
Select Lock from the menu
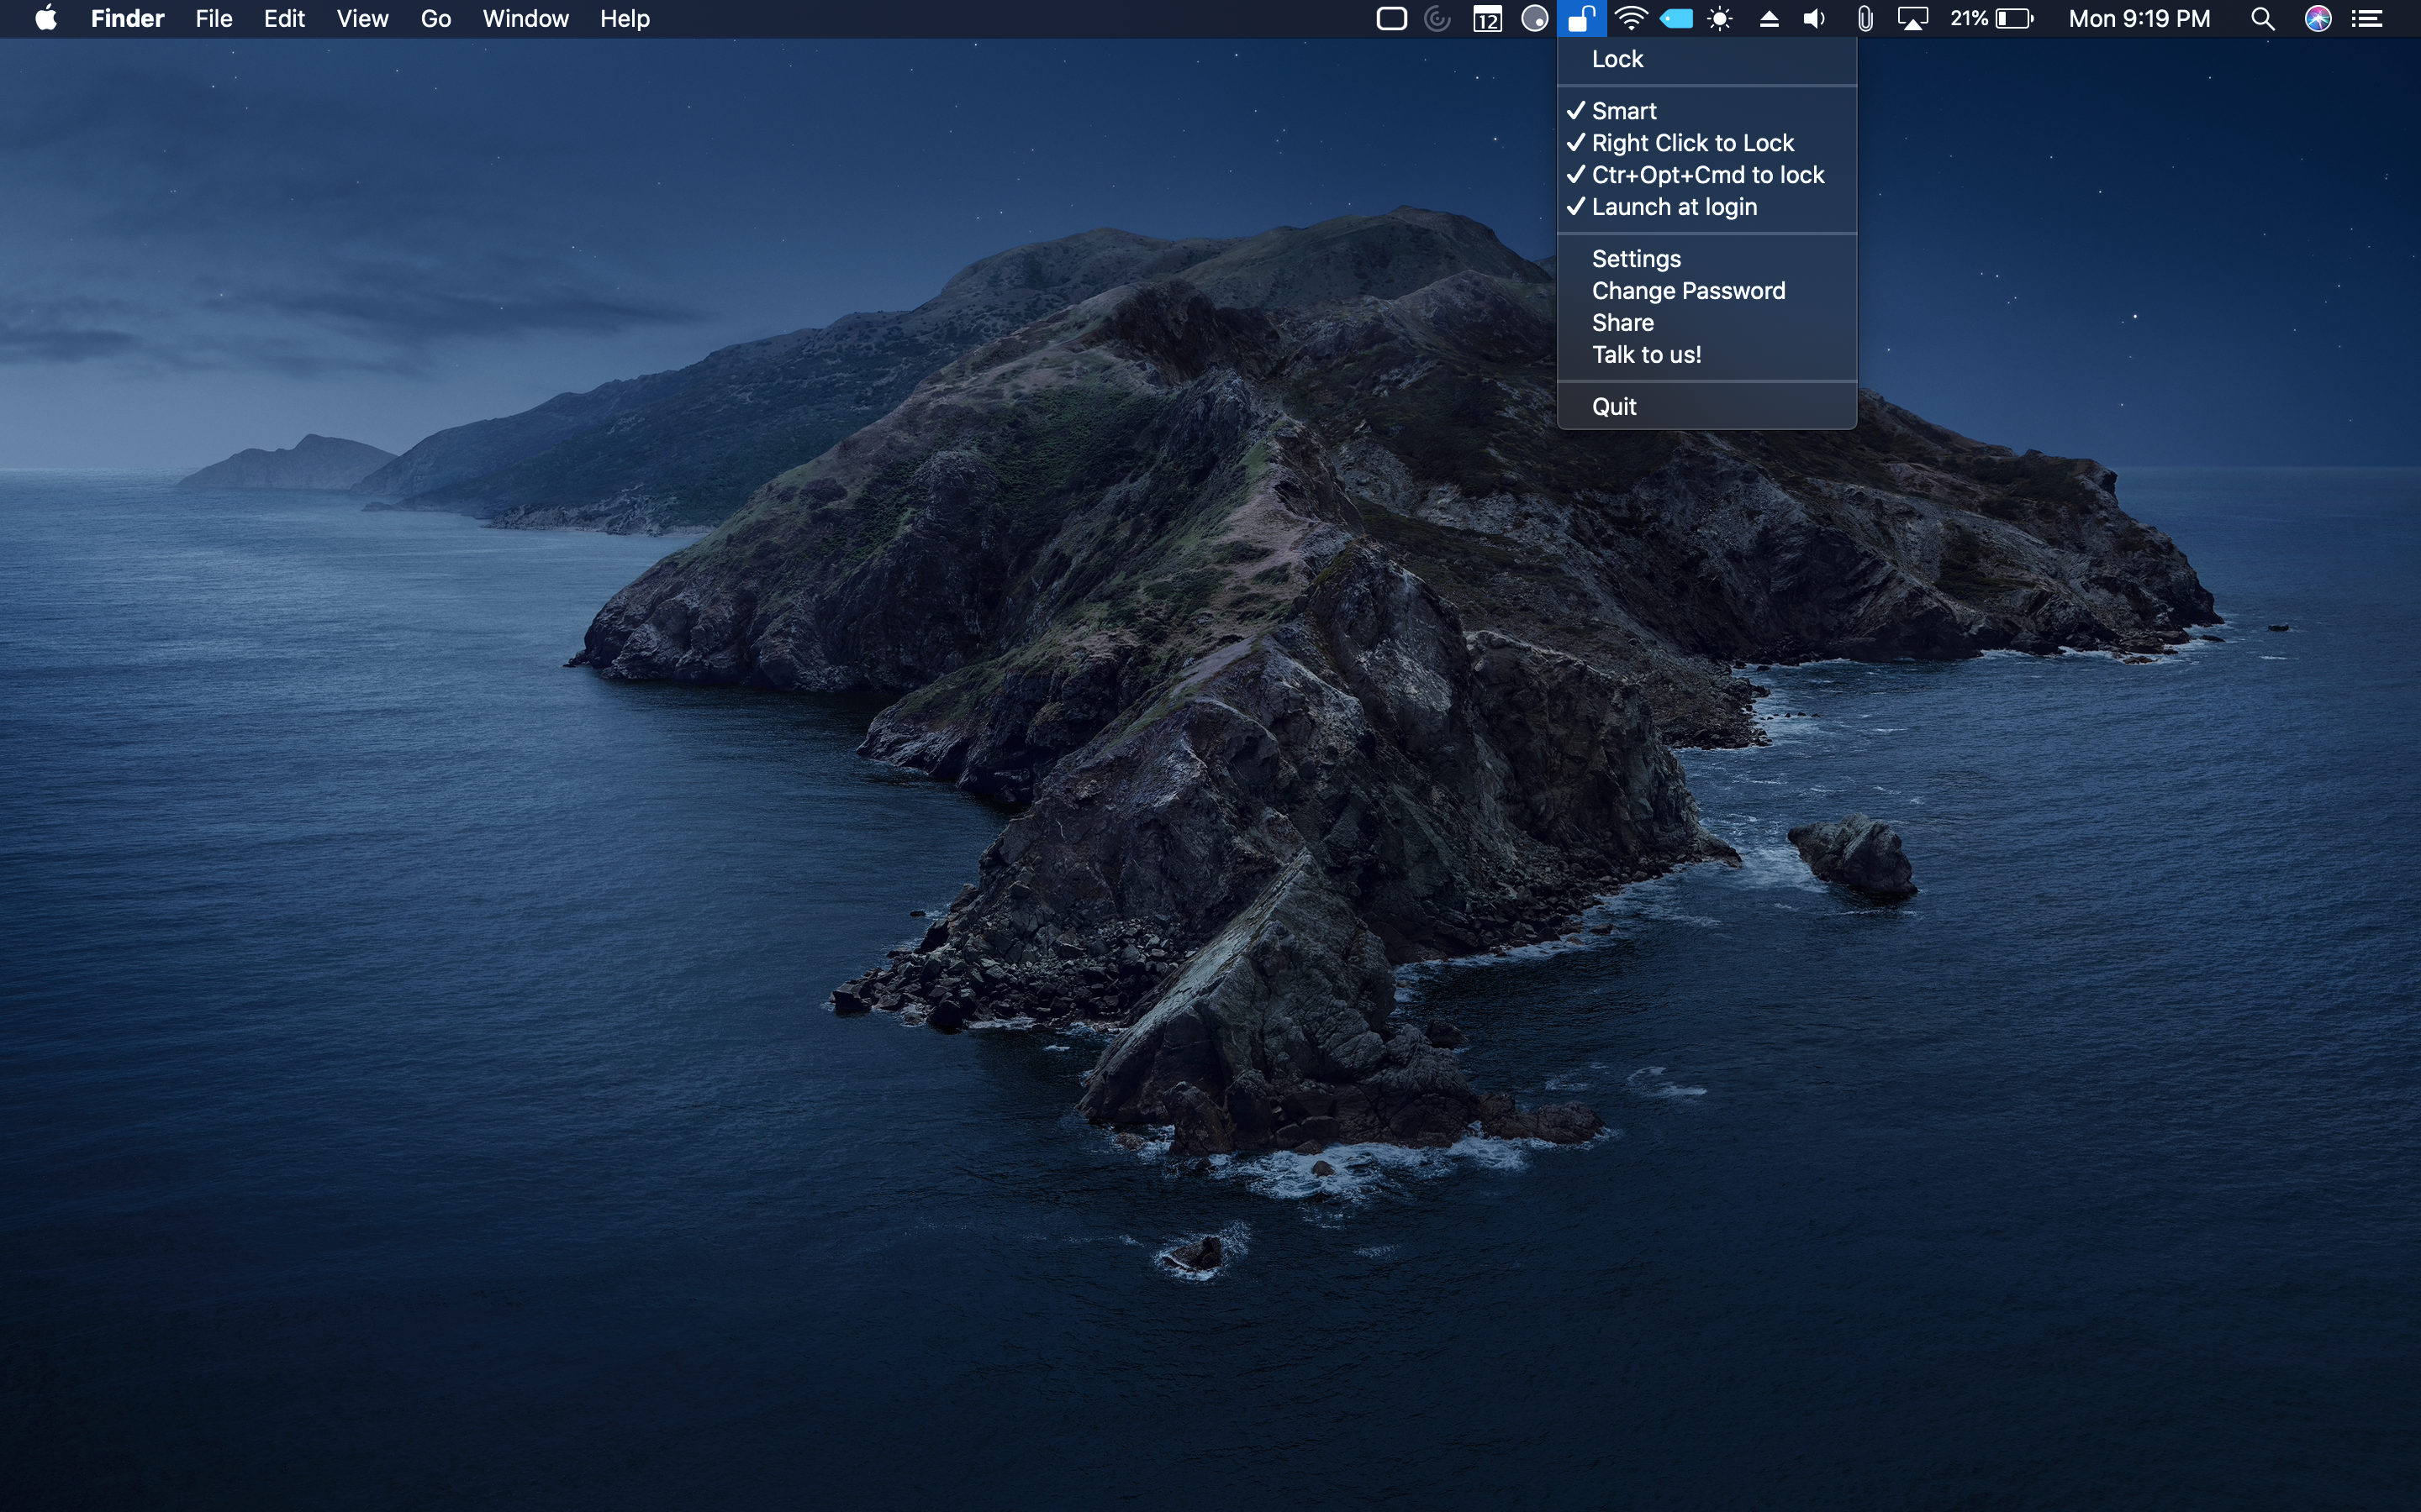click(1617, 59)
